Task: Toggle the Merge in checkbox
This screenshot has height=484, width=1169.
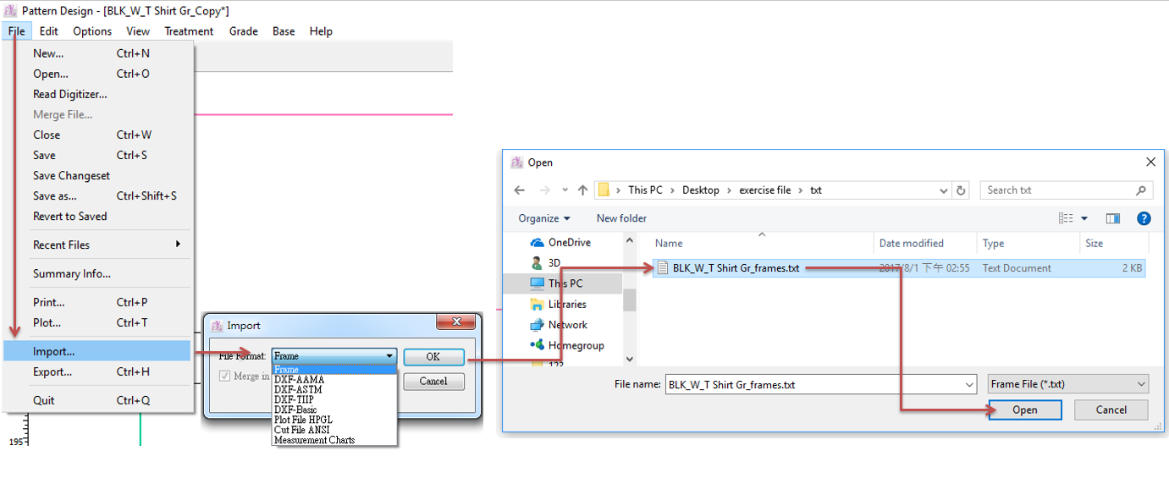Action: click(224, 377)
